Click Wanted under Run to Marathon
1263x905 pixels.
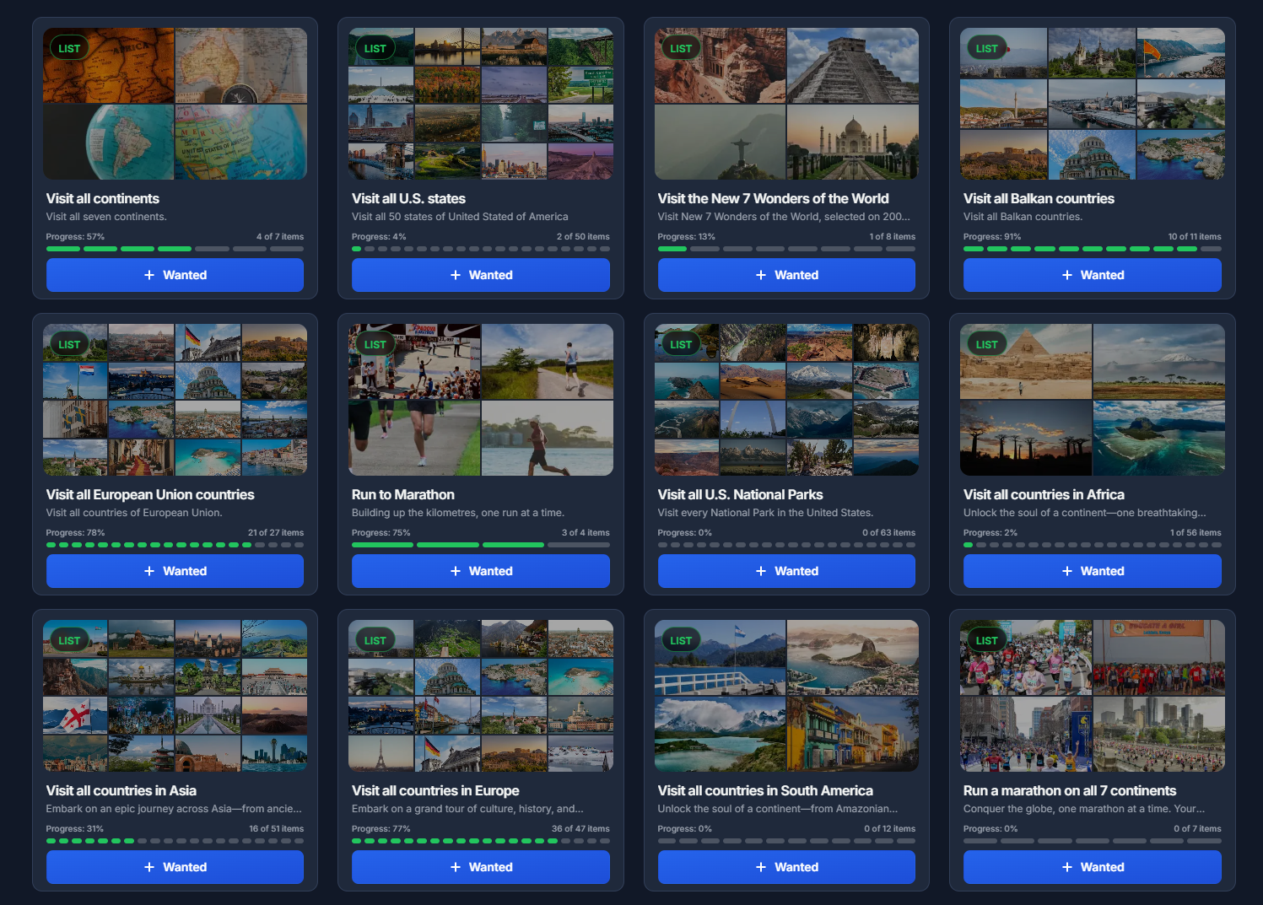tap(480, 571)
